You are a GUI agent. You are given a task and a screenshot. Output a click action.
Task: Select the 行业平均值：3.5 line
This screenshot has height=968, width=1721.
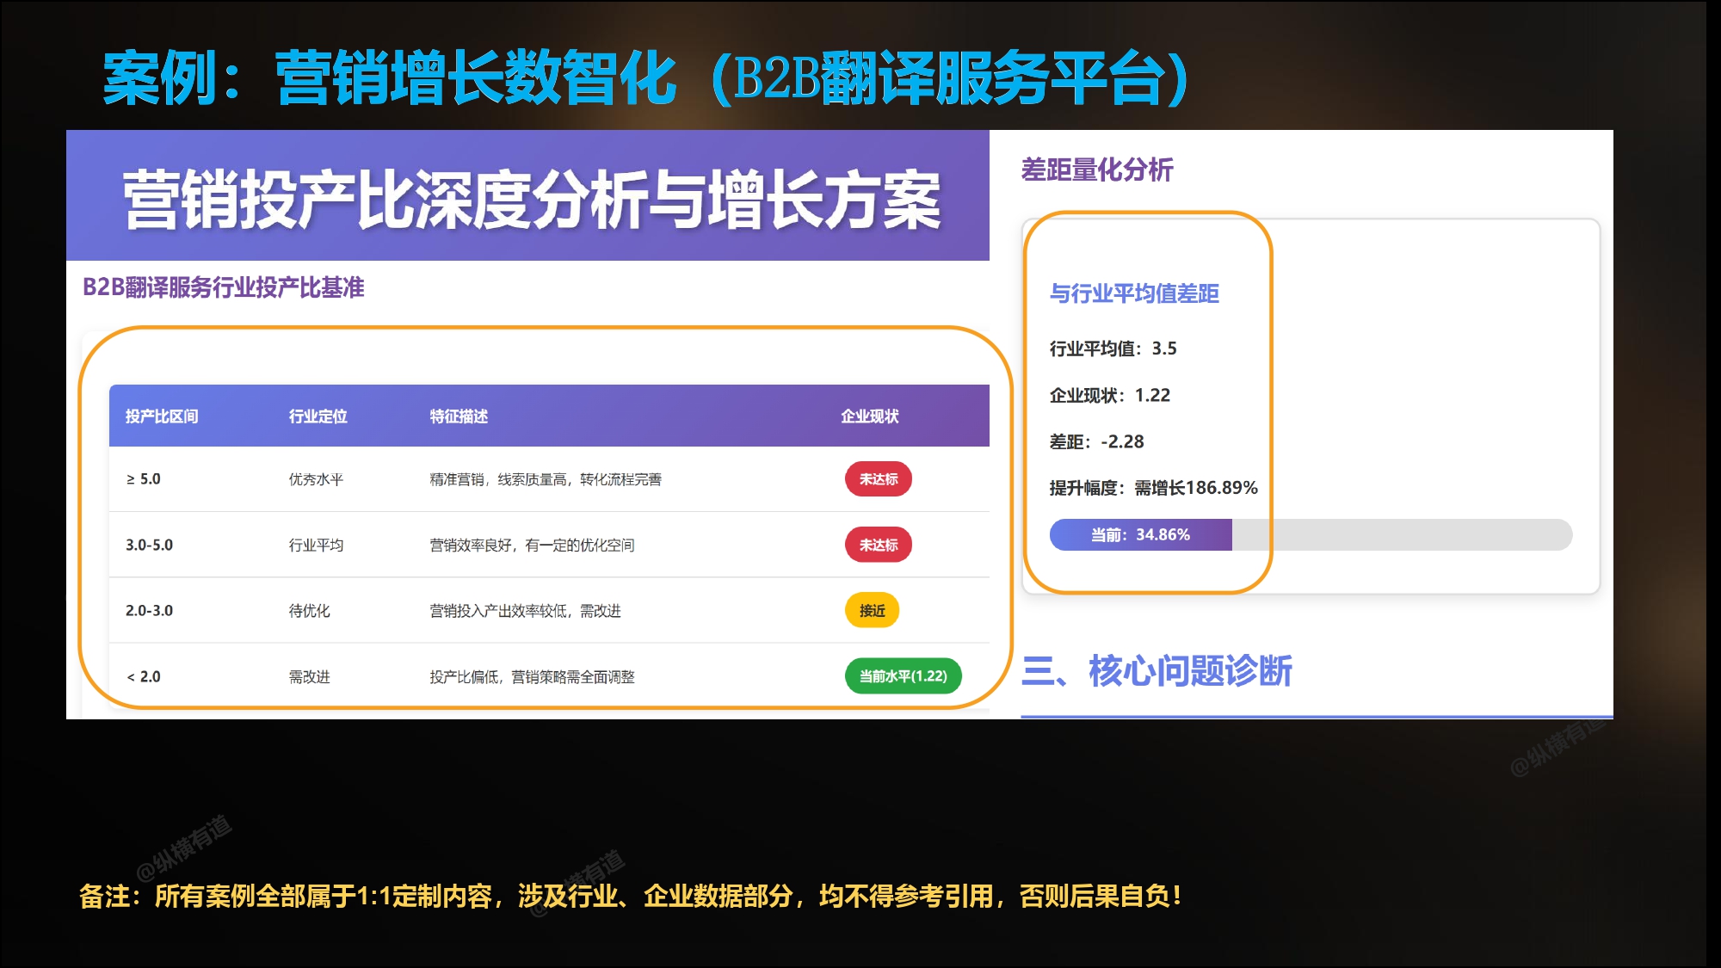[1113, 348]
